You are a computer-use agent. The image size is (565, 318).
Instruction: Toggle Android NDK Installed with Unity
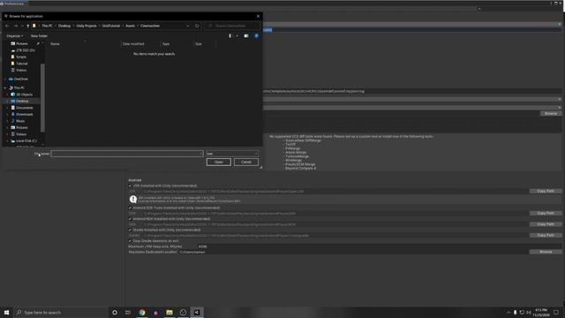click(130, 219)
